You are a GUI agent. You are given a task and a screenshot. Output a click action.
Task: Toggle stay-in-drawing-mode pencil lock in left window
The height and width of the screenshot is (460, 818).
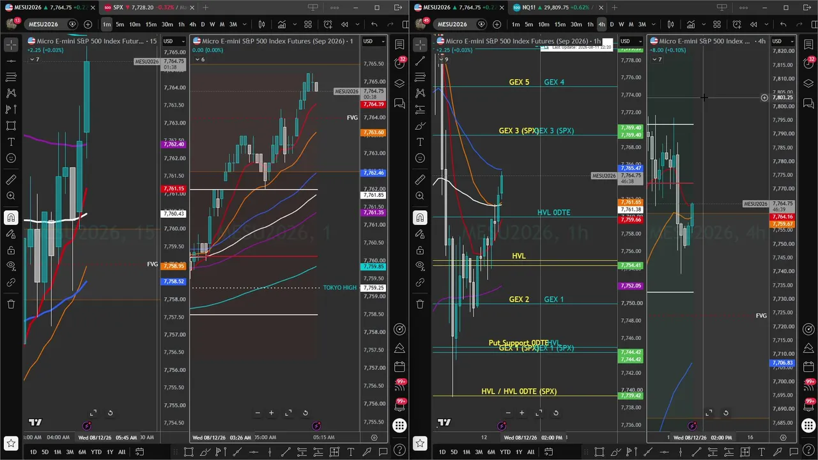[11, 234]
